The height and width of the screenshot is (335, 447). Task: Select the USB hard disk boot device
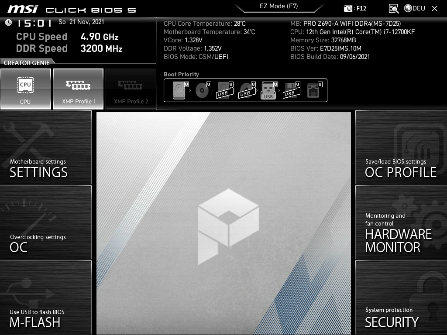pos(225,90)
